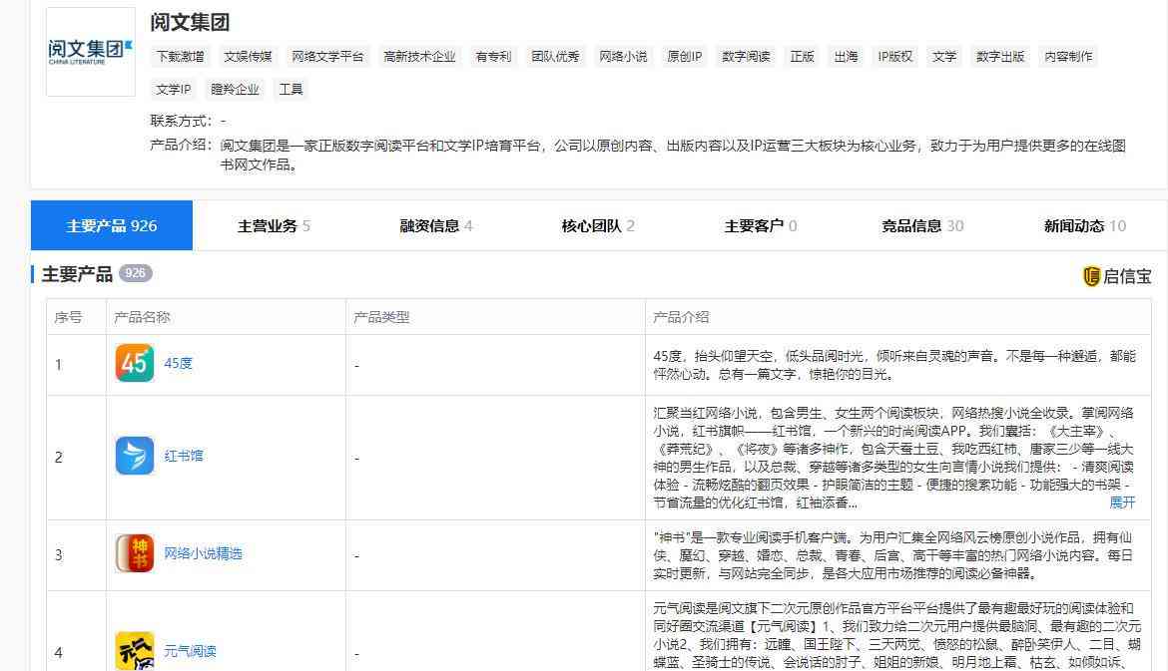The width and height of the screenshot is (1168, 671).
Task: Click the 文学IP tag
Action: [x=173, y=90]
